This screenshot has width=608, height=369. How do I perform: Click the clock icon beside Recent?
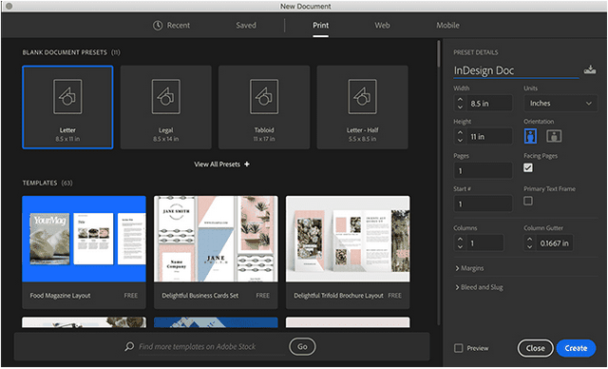pos(158,26)
